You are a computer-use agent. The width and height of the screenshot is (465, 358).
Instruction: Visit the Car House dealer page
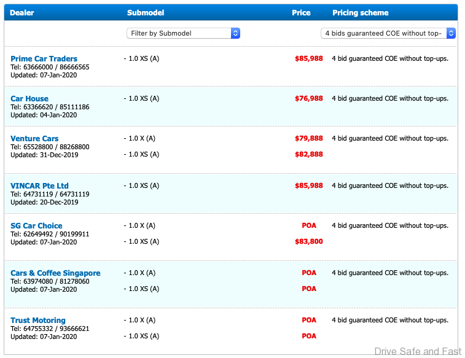click(29, 98)
